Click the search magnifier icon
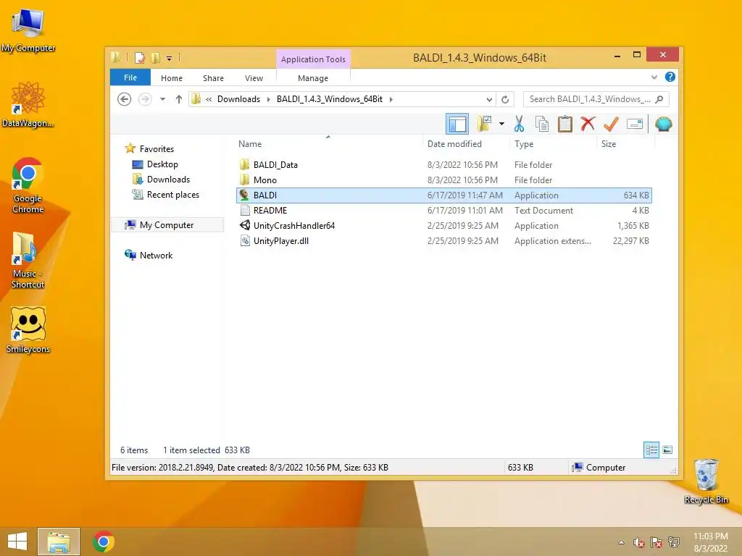Screen dimensions: 742x556 click(x=659, y=99)
